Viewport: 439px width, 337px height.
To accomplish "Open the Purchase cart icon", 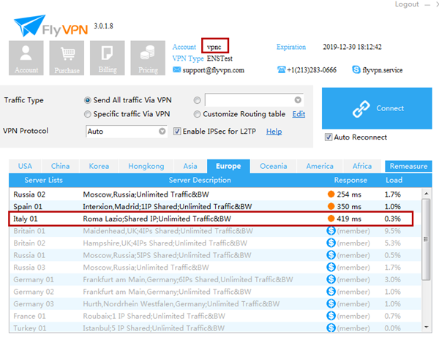I will (67, 58).
